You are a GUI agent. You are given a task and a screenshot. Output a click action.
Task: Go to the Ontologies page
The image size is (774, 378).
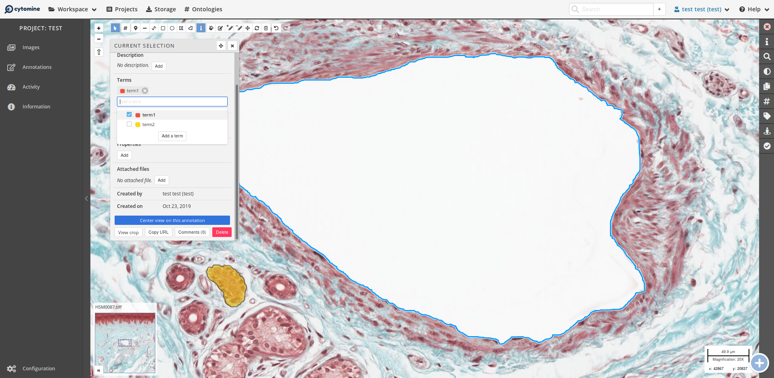tap(203, 9)
